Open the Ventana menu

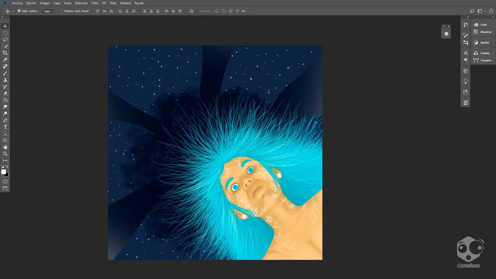click(x=125, y=3)
